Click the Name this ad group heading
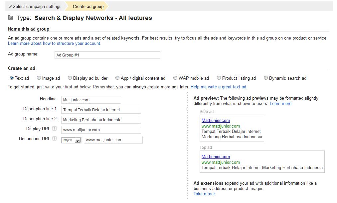This screenshot has width=337, height=203. (x=29, y=29)
